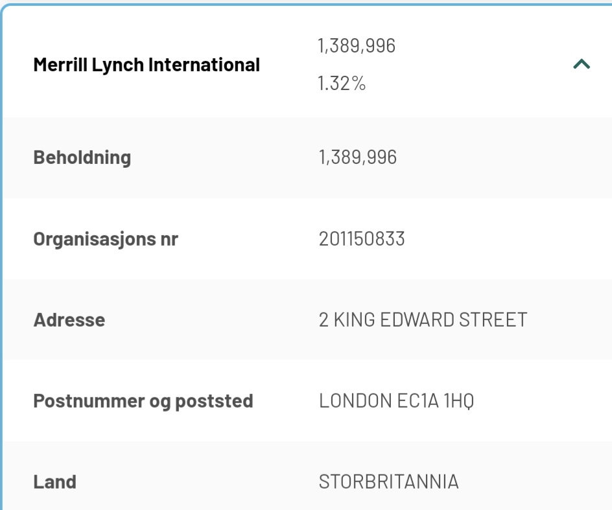612x510 pixels.
Task: Collapse the Merrill Lynch International details chevron
Action: [581, 64]
